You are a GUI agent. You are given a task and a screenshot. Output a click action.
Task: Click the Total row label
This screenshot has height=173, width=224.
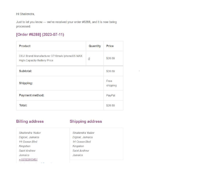[23, 105]
